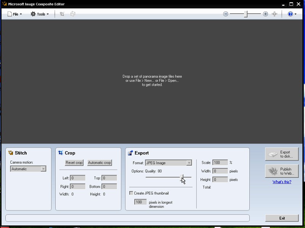Open the blue help question mark icon

(x=291, y=14)
